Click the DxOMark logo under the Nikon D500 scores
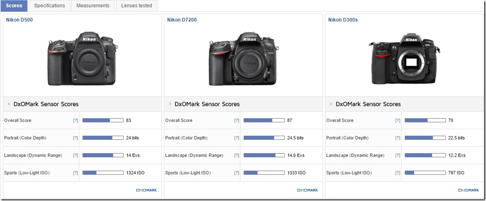Viewport: 486px width, 201px height. 146,190
